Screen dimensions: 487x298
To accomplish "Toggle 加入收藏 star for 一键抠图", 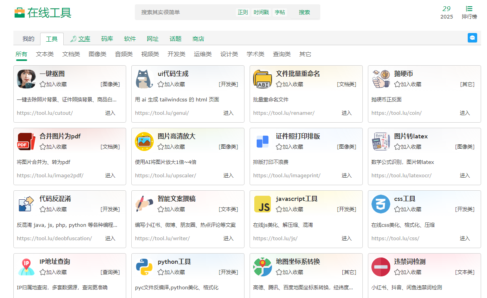I will [x=43, y=84].
